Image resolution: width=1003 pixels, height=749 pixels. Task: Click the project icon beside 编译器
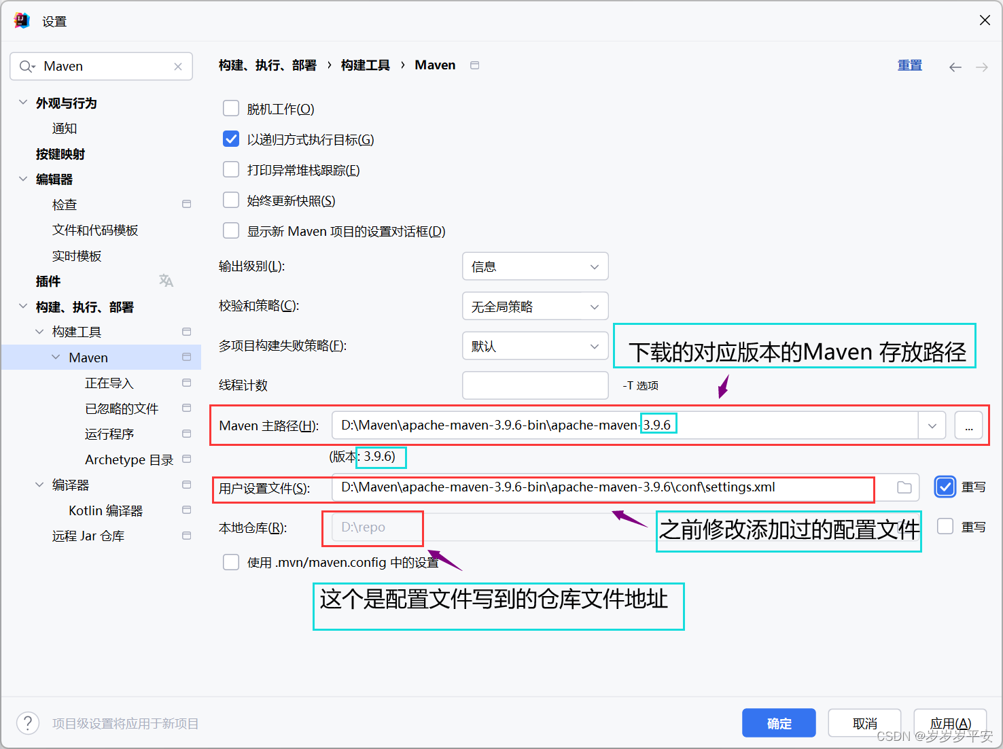(x=187, y=485)
